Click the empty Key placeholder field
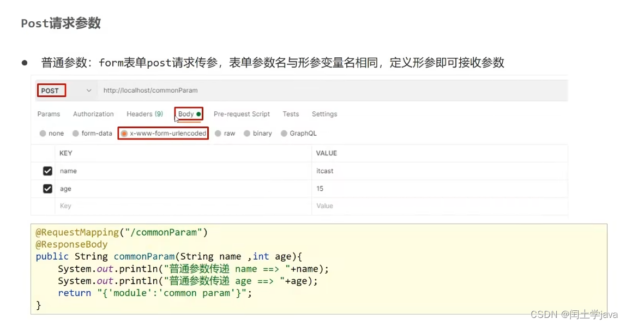Image resolution: width=626 pixels, height=325 pixels. click(183, 206)
